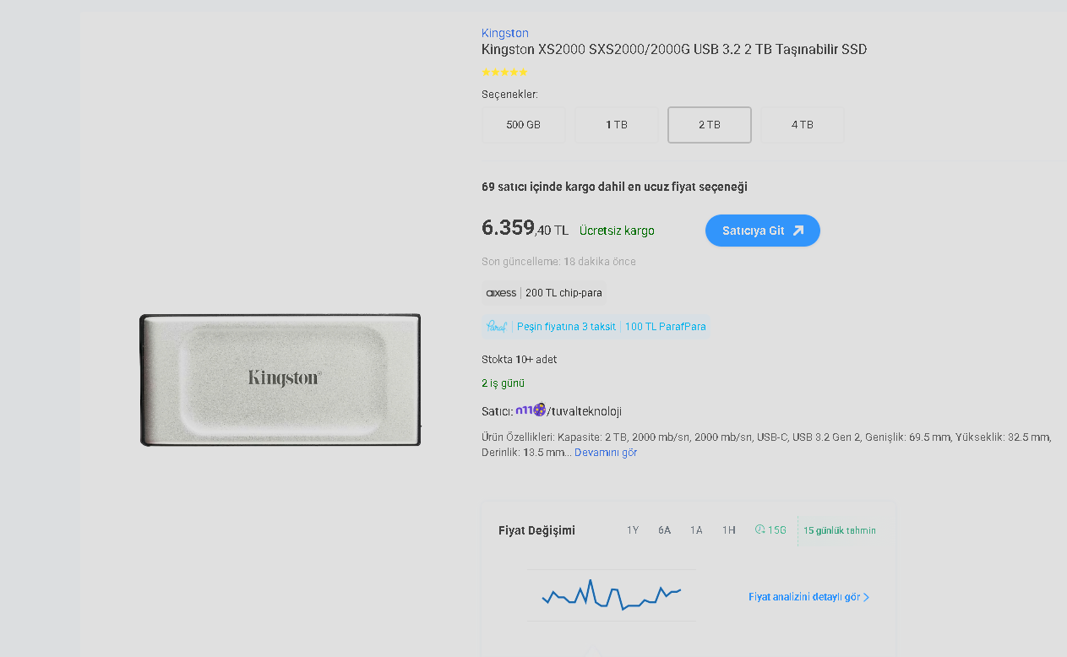The width and height of the screenshot is (1067, 657).
Task: Select the 15G price chart range
Action: click(x=770, y=530)
